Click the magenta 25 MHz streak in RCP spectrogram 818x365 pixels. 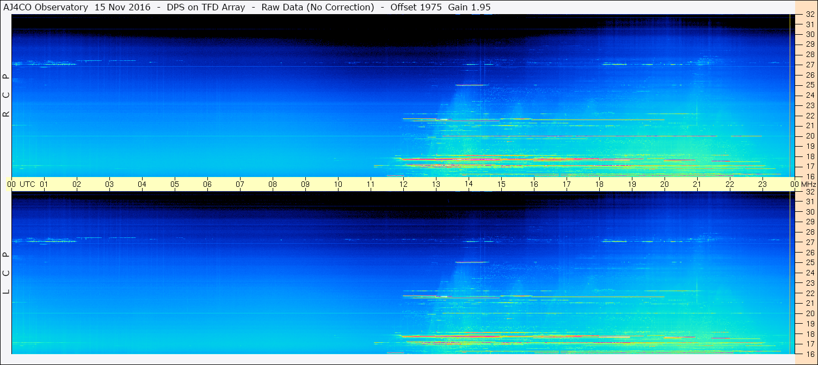(x=472, y=85)
